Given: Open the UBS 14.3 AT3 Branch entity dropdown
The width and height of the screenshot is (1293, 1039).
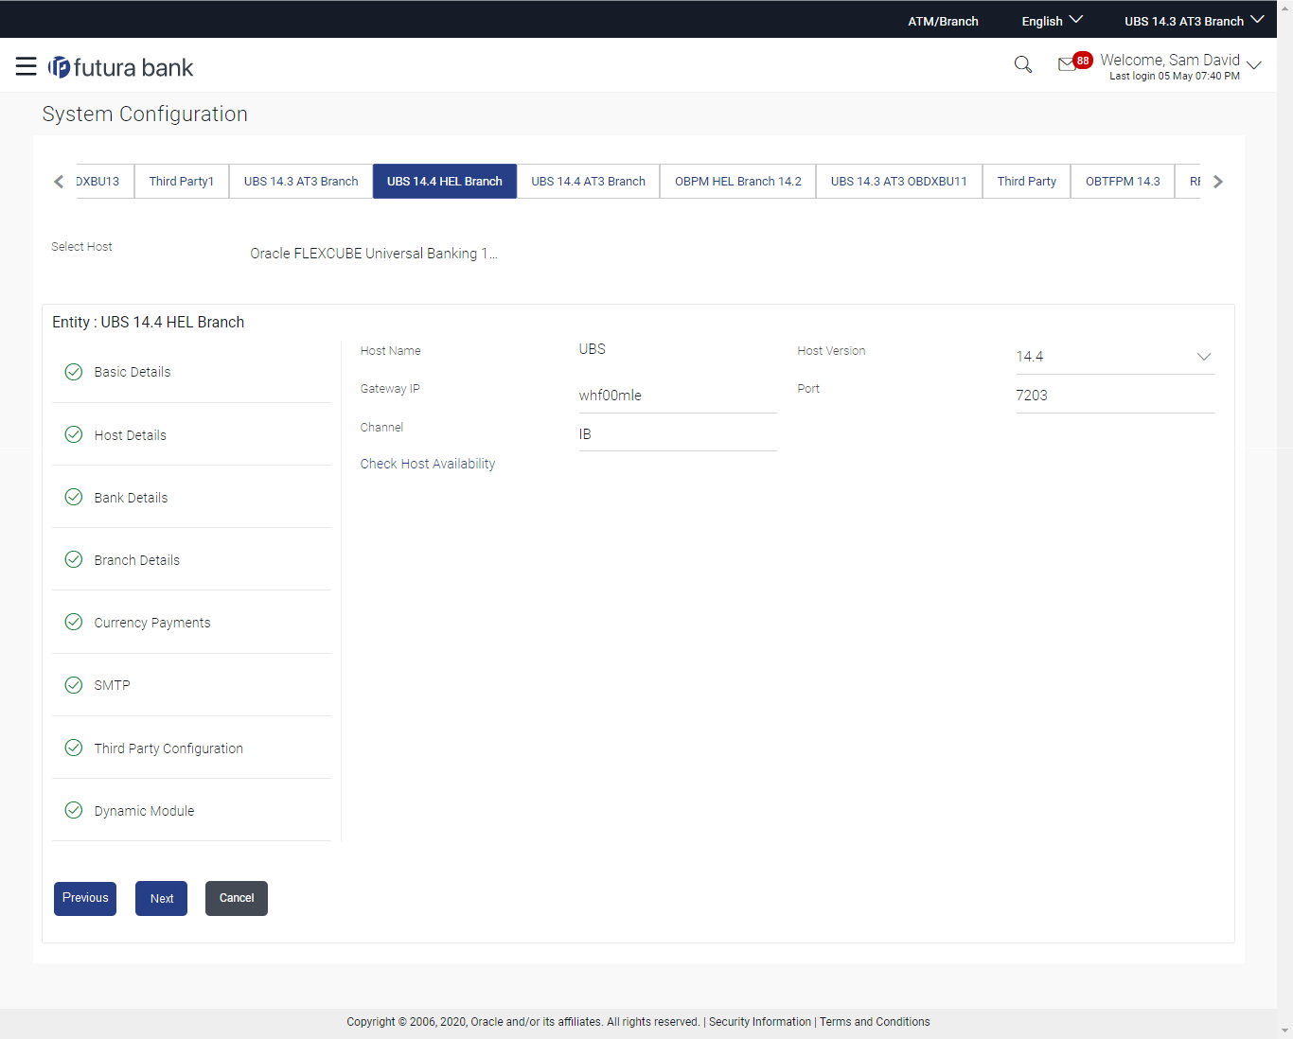Looking at the screenshot, I should tap(1194, 21).
